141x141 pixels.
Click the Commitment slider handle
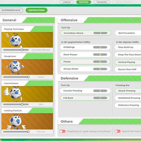22,104
